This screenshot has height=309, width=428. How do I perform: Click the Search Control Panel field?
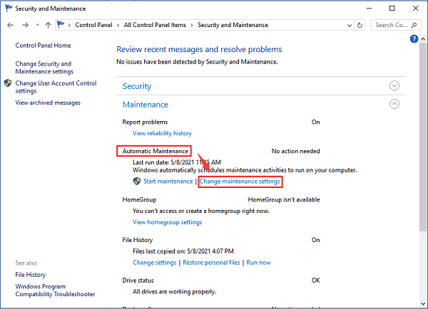[394, 25]
